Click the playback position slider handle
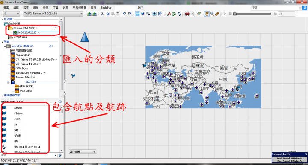 coord(235,14)
